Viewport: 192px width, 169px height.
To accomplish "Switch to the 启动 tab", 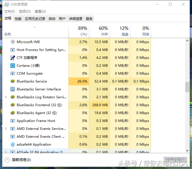I will (x=52, y=19).
